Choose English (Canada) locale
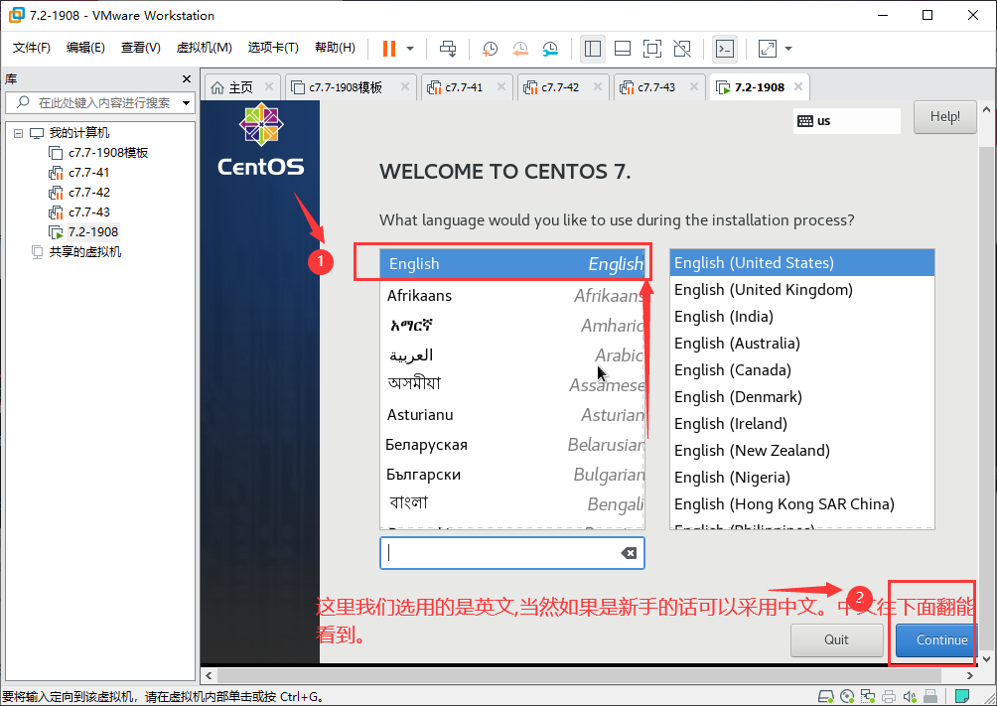This screenshot has width=997, height=706. point(801,369)
